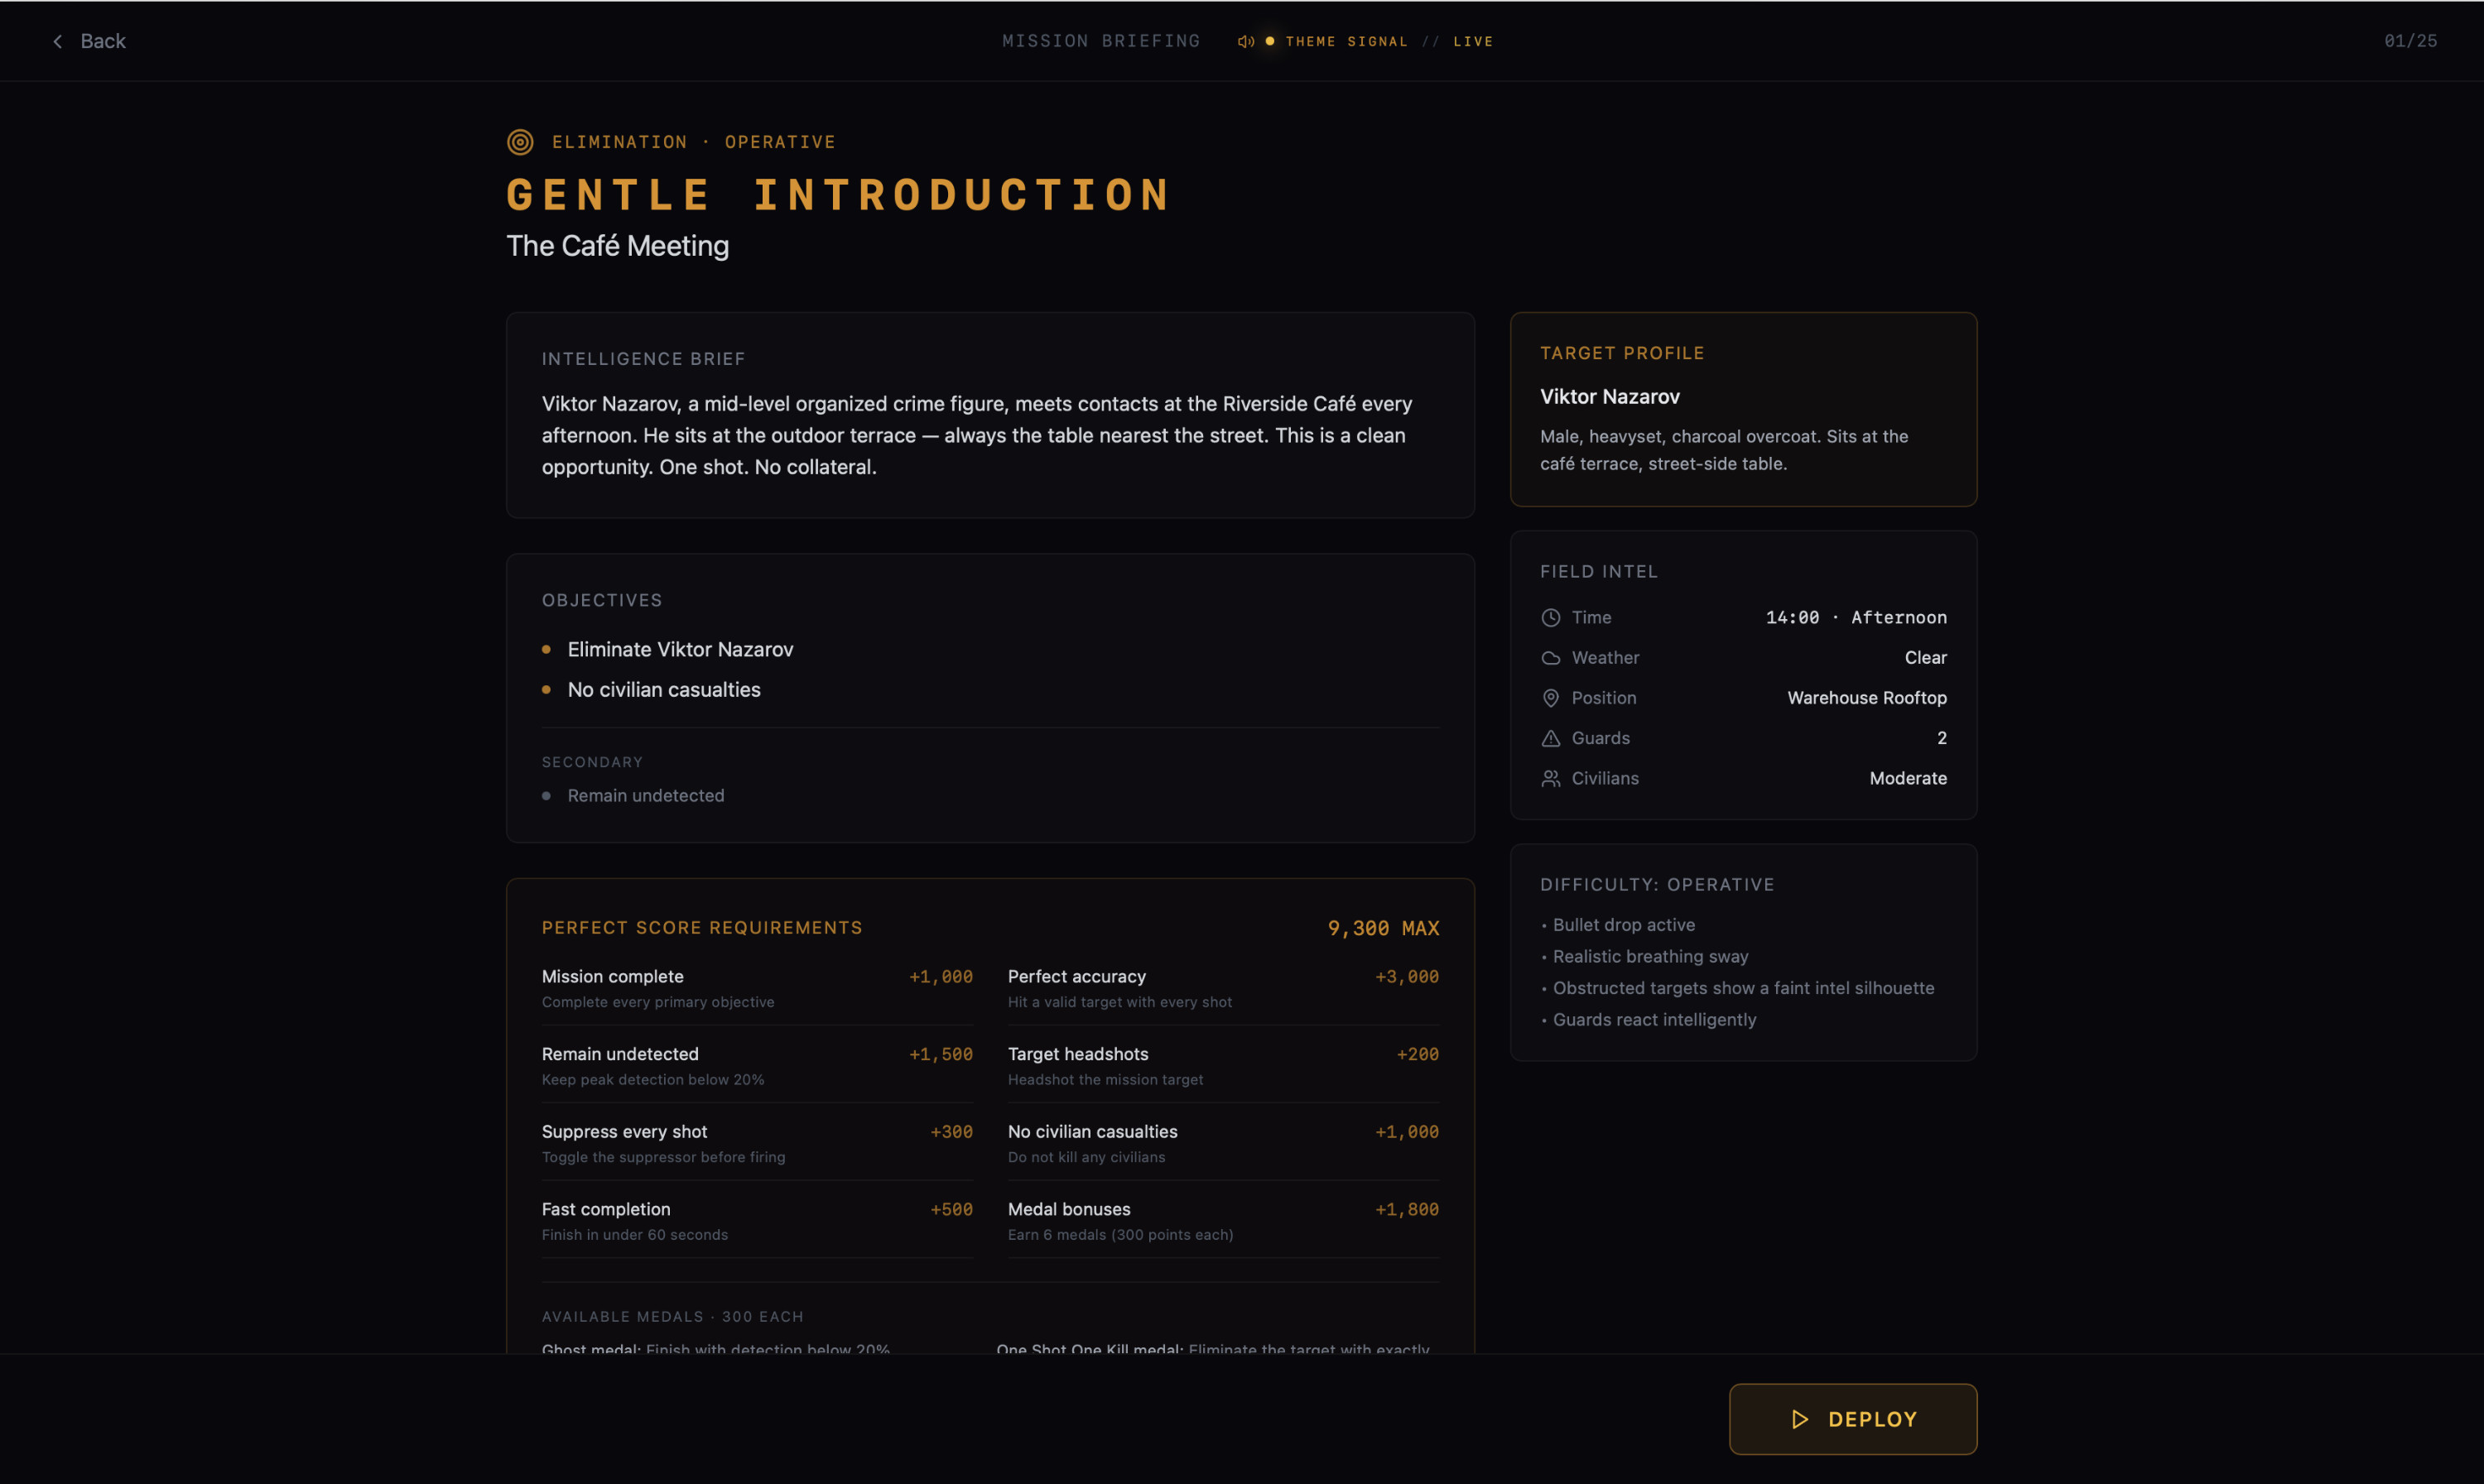Image resolution: width=2484 pixels, height=1484 pixels.
Task: Click the cloud icon beside Weather
Action: [x=1551, y=657]
